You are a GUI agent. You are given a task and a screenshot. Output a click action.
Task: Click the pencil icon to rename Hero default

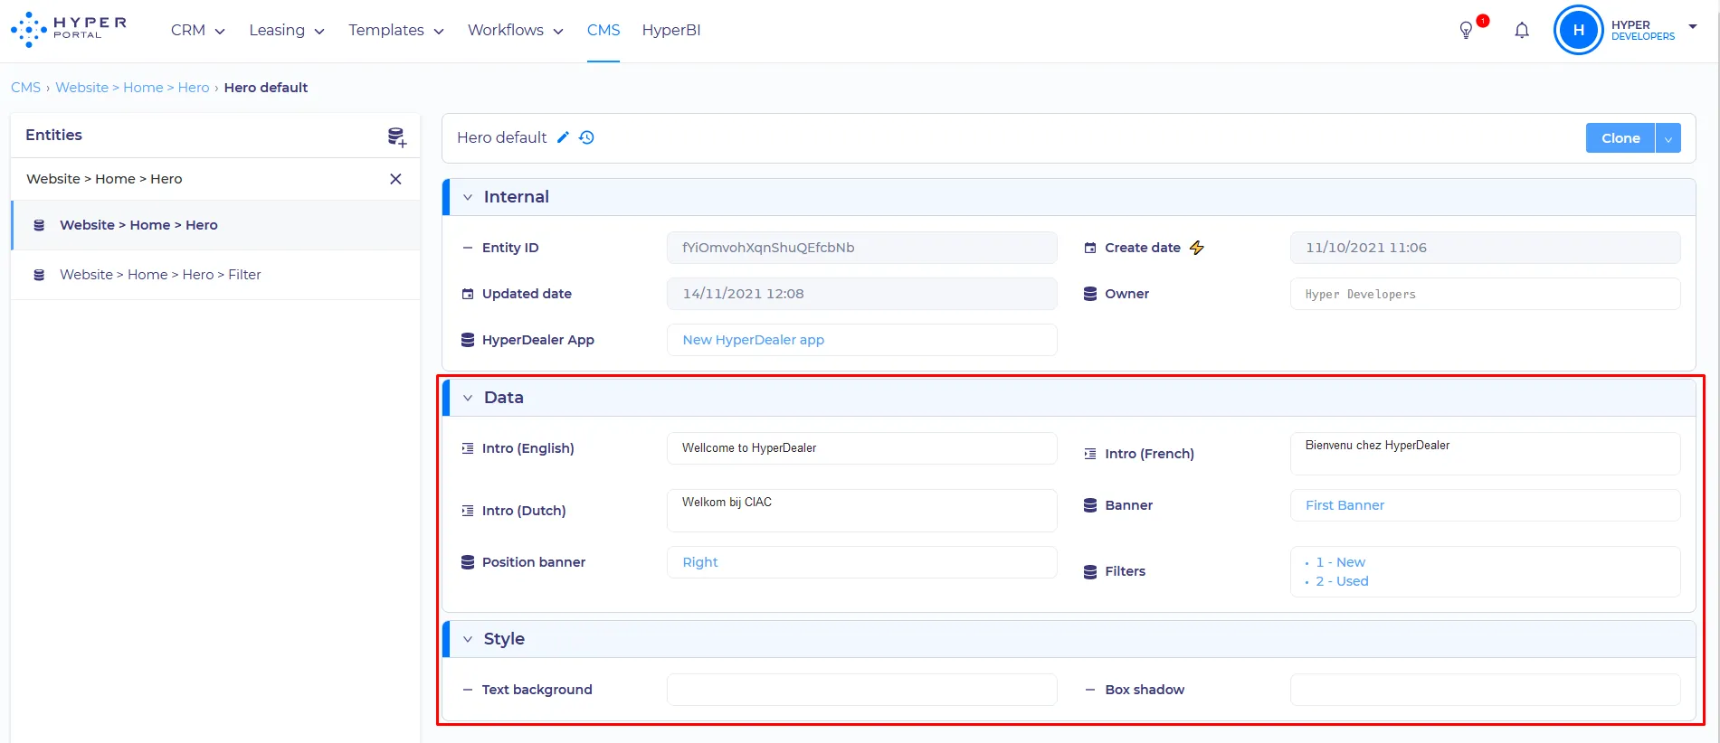(563, 137)
